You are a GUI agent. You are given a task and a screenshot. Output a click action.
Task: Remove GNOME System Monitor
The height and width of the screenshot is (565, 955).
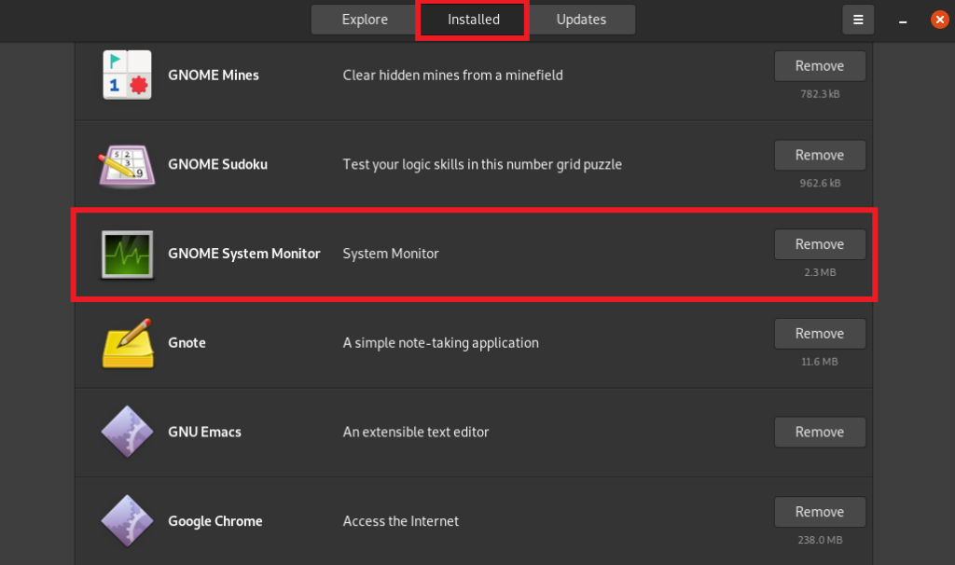[x=820, y=244]
